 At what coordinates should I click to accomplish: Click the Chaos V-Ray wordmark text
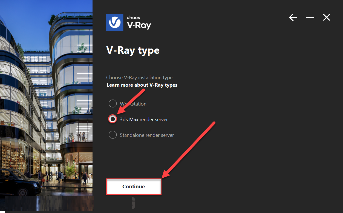coord(139,23)
